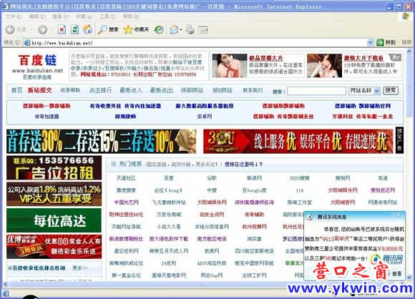Viewport: 415px width, 299px height.
Task: Click the 想排在这里吗 link
Action: coord(243,165)
